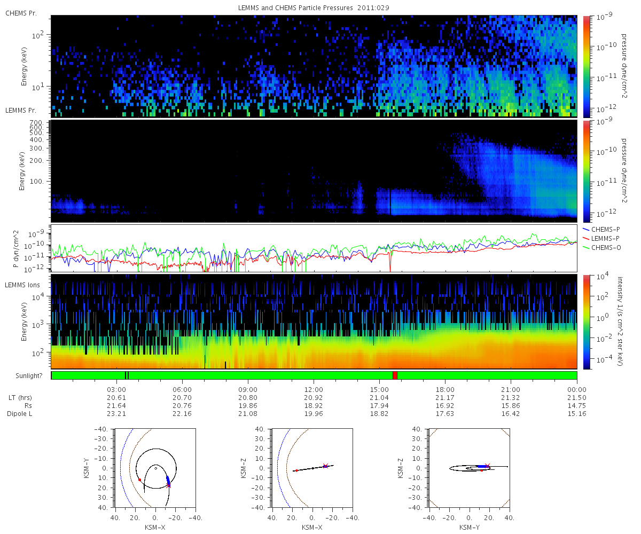Click the red marker in the sunlight bar
This screenshot has height=534, width=641.
395,375
